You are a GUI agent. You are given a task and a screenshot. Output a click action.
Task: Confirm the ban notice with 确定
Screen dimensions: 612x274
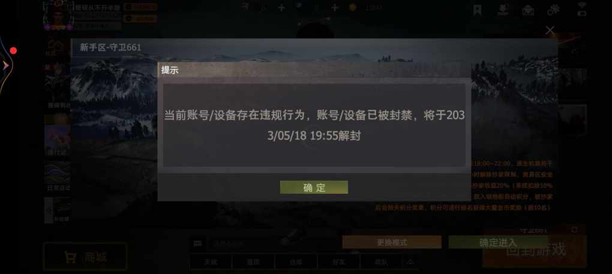(x=314, y=188)
